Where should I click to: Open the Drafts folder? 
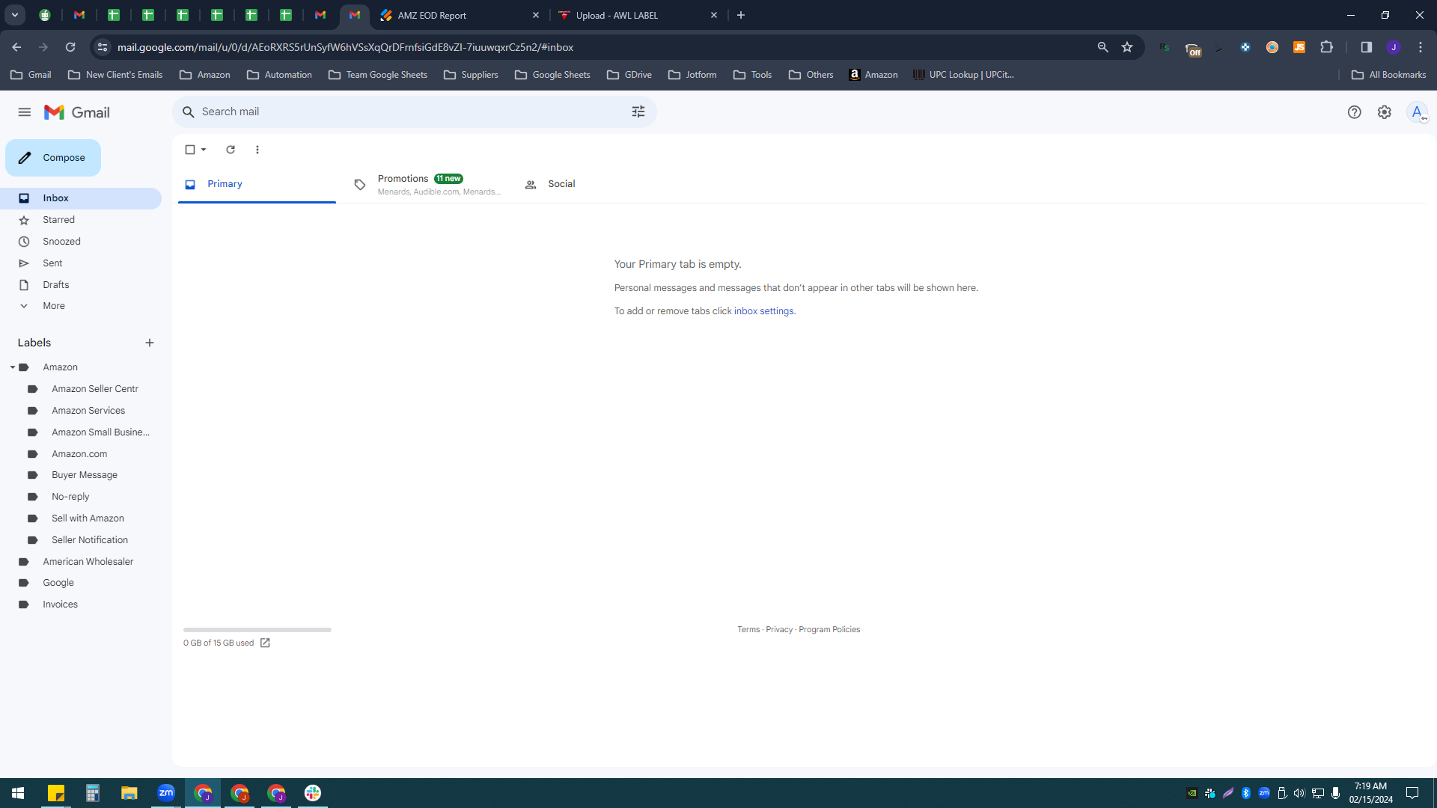tap(81, 285)
